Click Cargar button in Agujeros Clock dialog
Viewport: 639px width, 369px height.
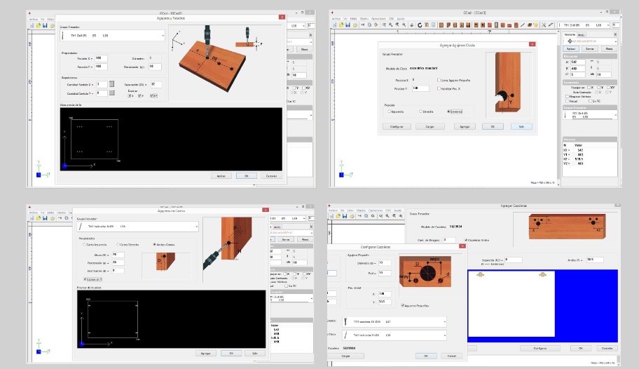430,126
